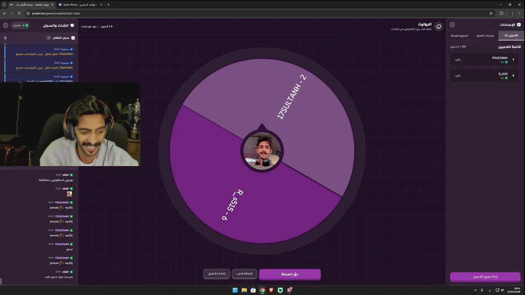Image resolution: width=525 pixels, height=295 pixels.
Task: Click the streamer avatar at wheel center
Action: click(262, 151)
